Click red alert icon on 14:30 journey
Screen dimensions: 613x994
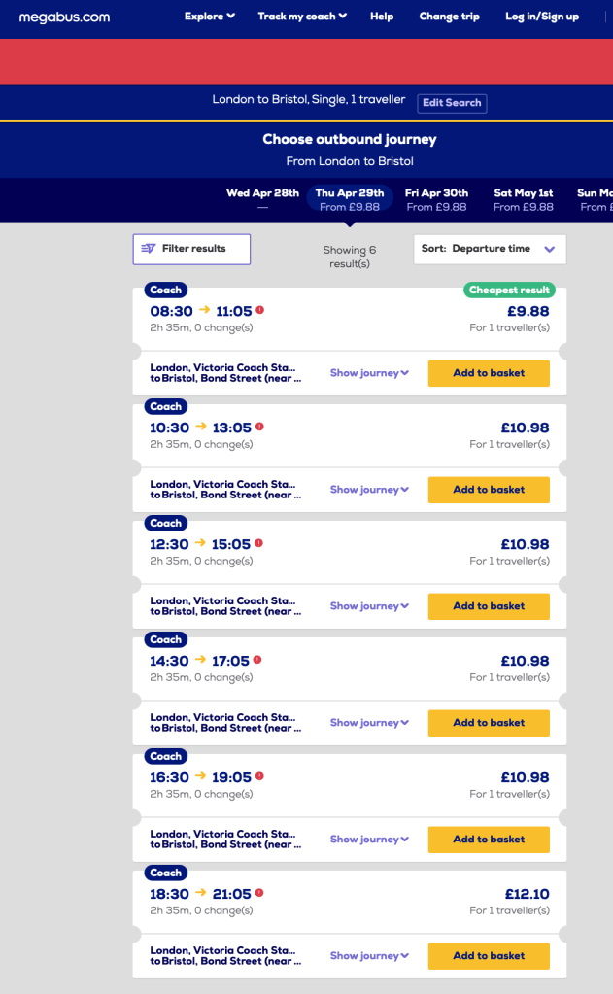pyautogui.click(x=257, y=660)
